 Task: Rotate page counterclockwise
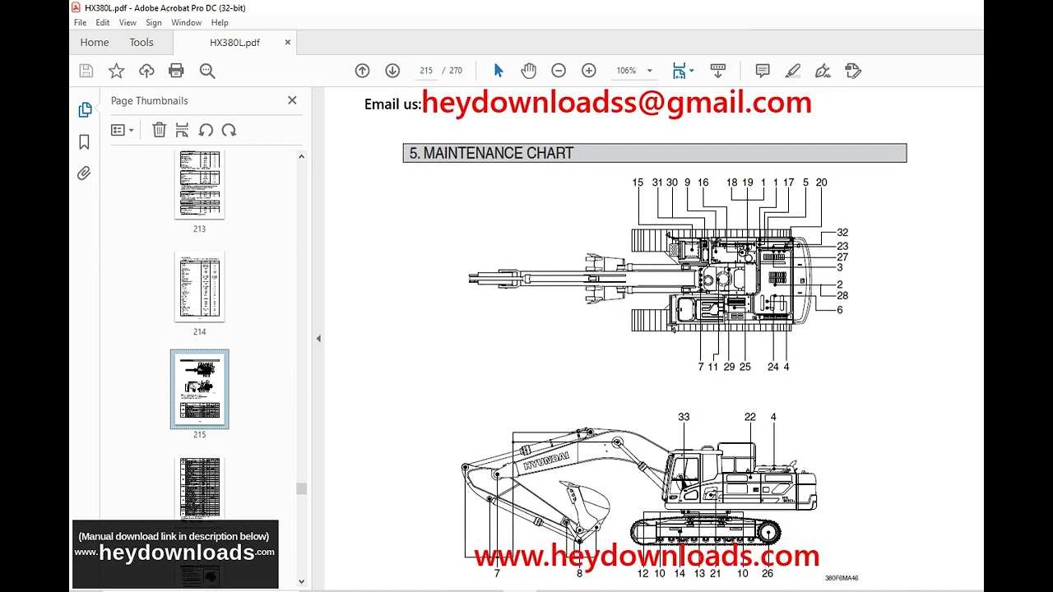206,130
